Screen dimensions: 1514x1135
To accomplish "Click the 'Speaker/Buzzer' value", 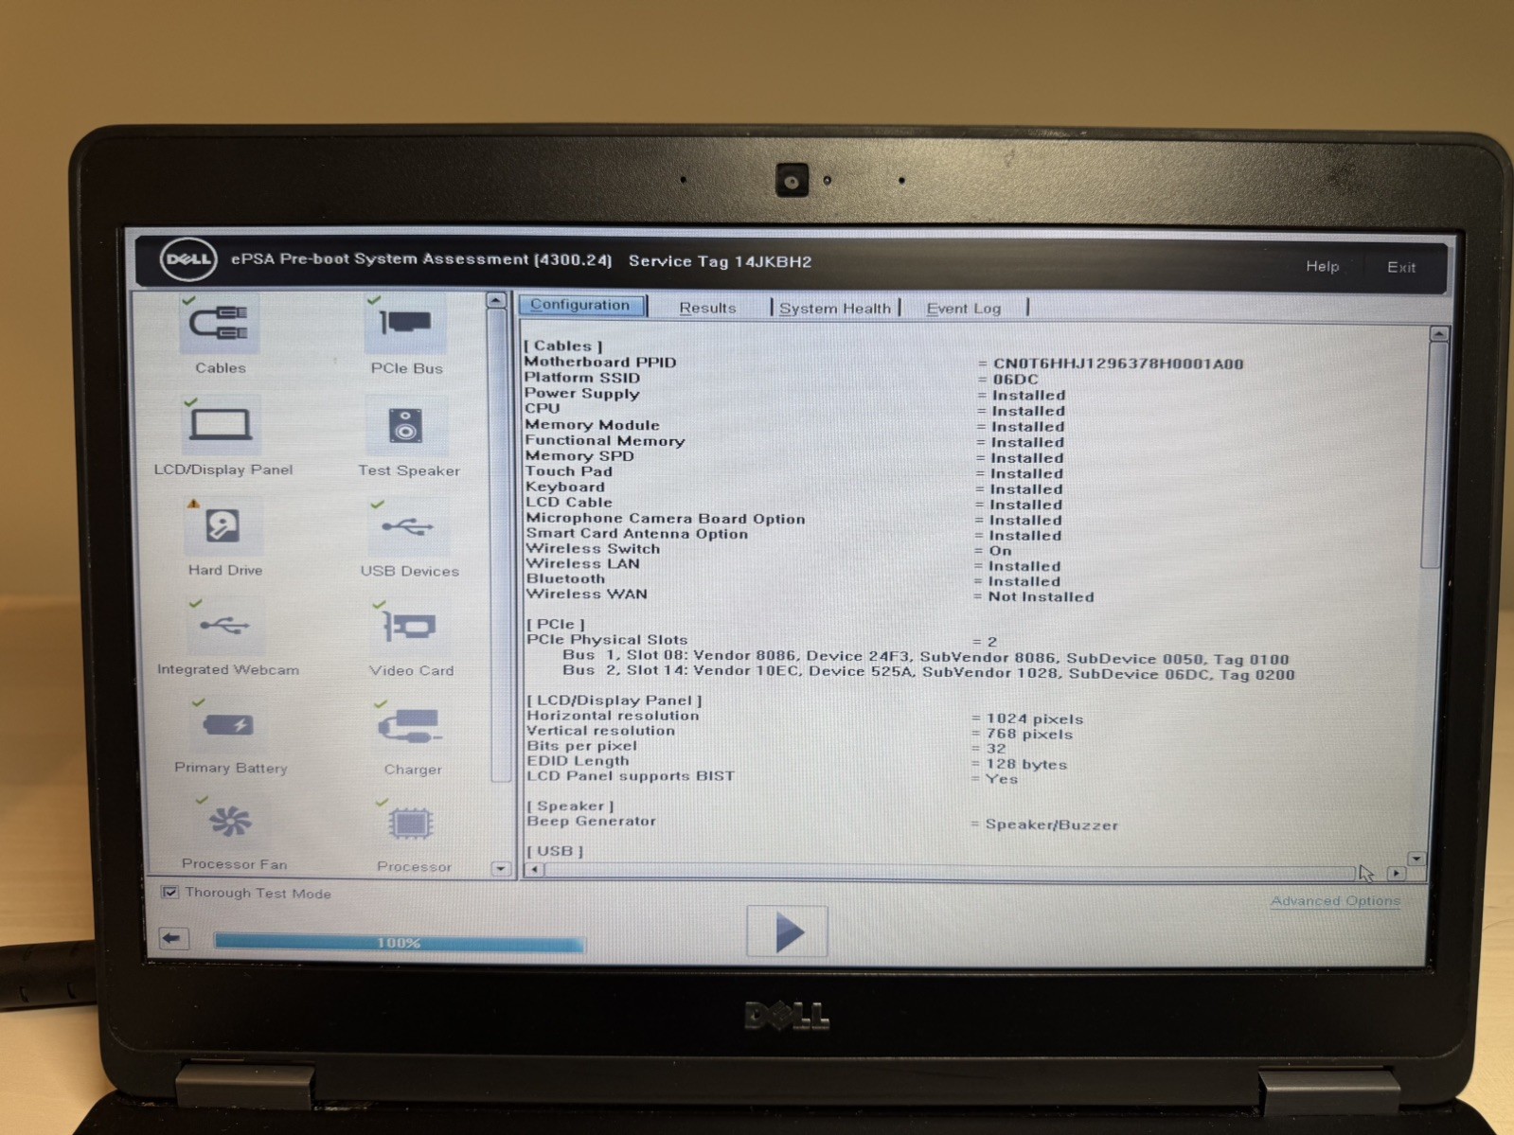I will point(1051,825).
